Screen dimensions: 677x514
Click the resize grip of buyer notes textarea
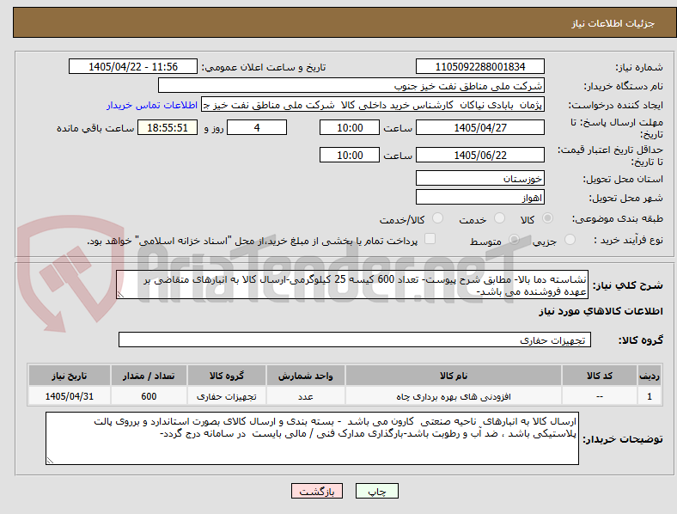50,461
